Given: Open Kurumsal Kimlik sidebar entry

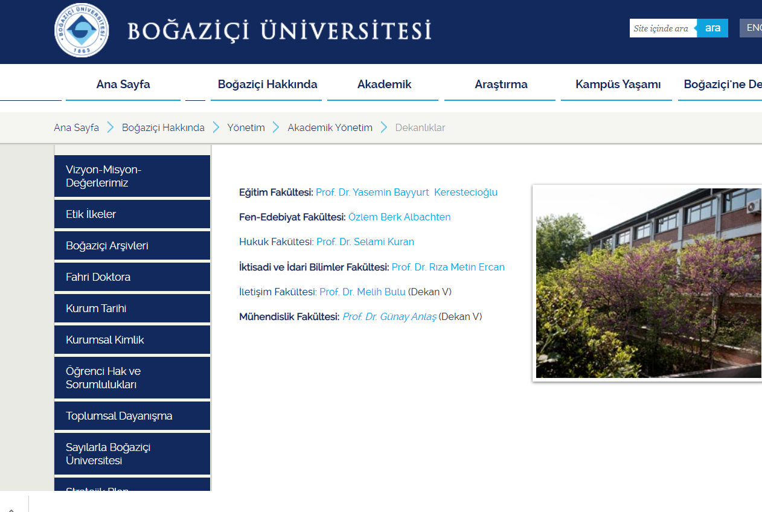Looking at the screenshot, I should 132,340.
